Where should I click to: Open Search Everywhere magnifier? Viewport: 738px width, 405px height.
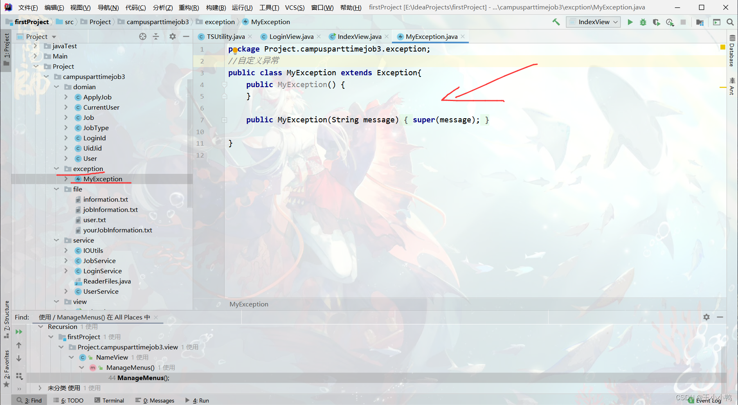(x=730, y=22)
